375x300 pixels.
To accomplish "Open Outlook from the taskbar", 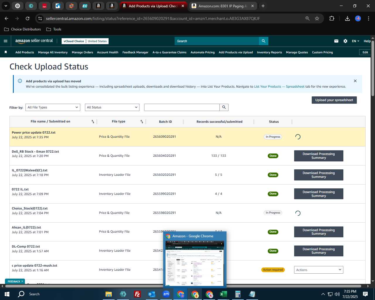I will [x=151, y=294].
